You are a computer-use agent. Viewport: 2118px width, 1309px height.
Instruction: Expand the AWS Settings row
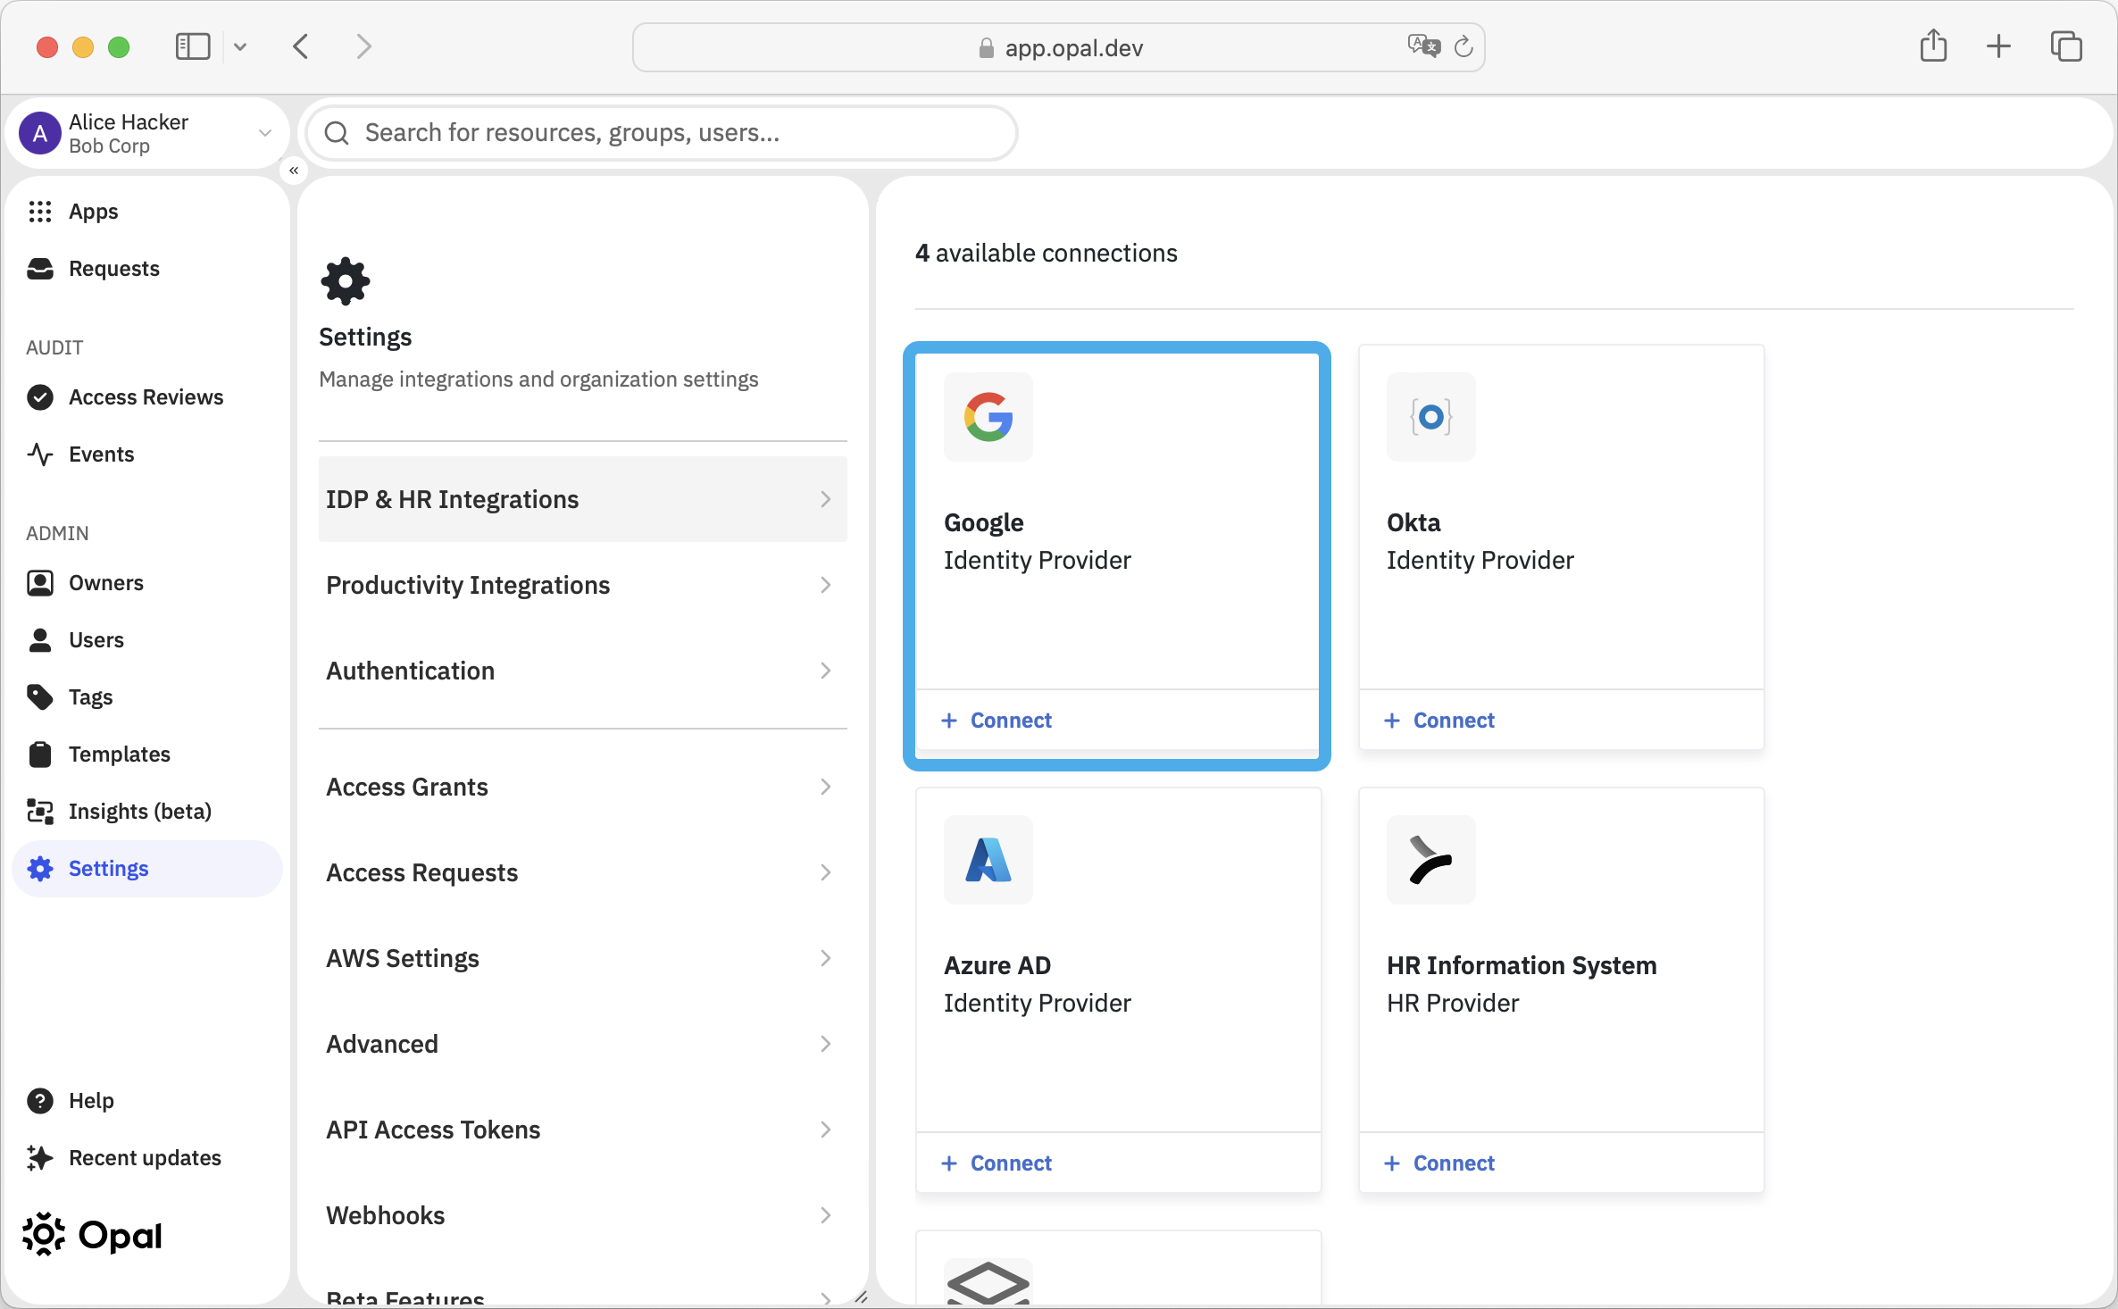coord(583,958)
